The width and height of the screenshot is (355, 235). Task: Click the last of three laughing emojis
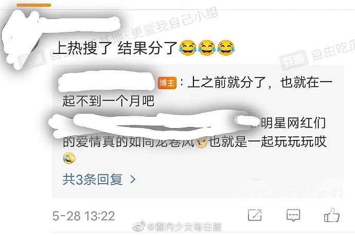(x=226, y=48)
